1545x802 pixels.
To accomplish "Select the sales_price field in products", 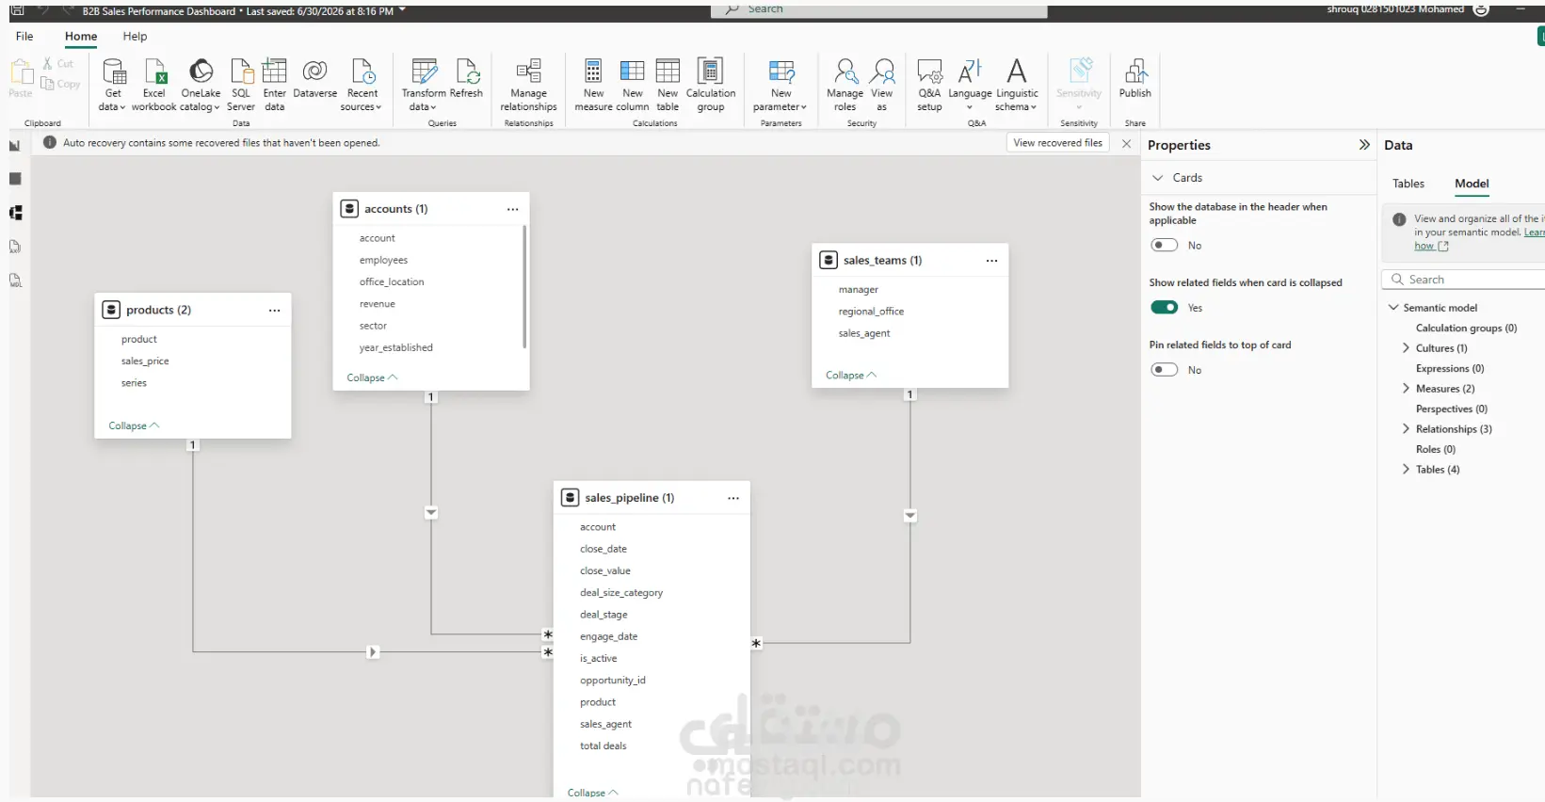I will pyautogui.click(x=145, y=361).
